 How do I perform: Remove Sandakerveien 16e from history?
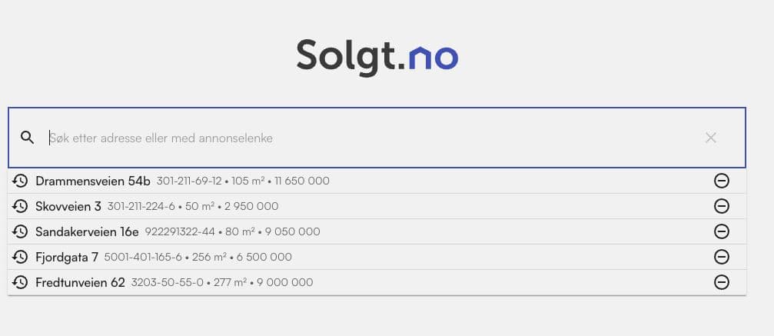coord(722,231)
